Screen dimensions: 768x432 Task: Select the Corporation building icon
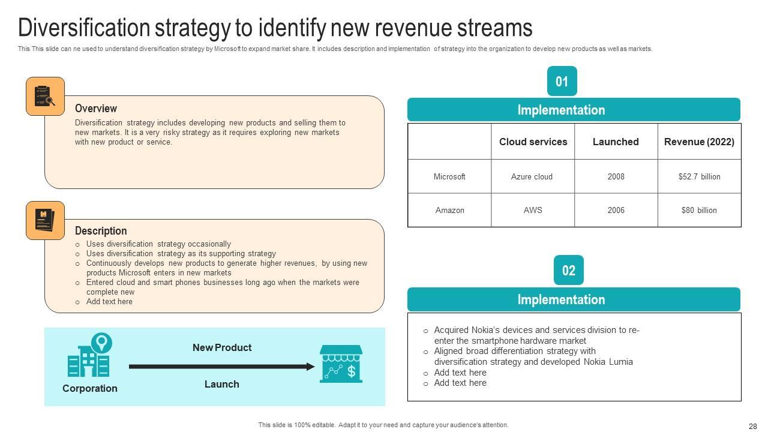pyautogui.click(x=89, y=355)
